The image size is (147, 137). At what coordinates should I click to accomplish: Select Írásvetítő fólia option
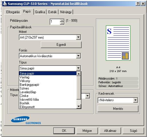pos(48,100)
